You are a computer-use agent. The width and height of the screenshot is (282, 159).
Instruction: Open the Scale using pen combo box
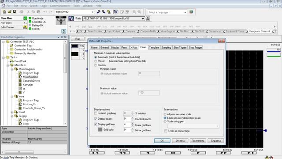[x=193, y=126]
